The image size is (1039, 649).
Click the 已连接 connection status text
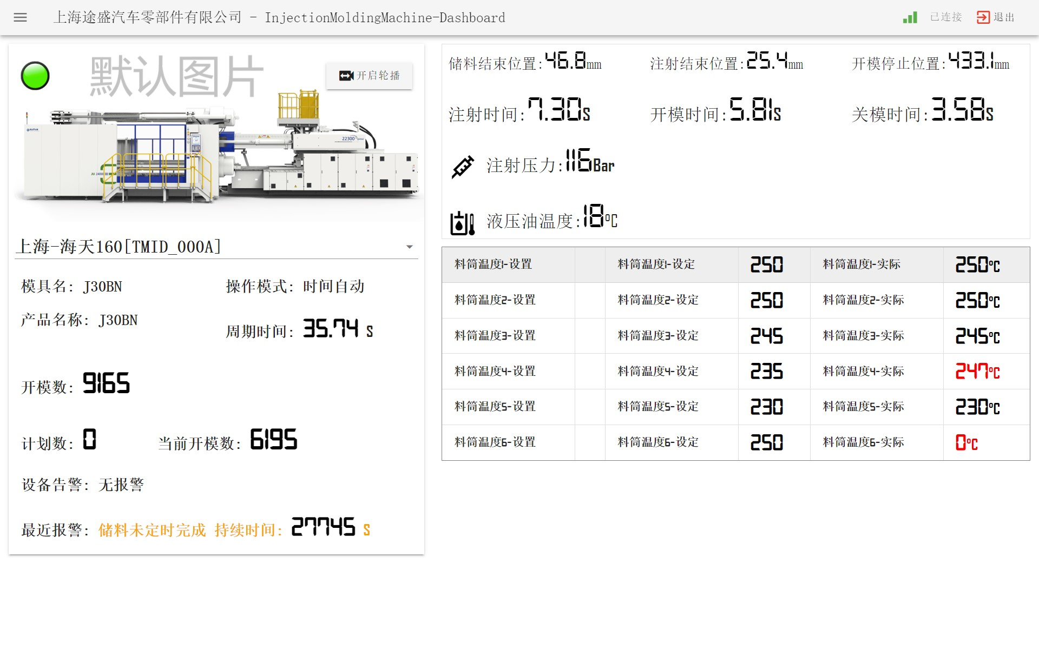pyautogui.click(x=946, y=17)
